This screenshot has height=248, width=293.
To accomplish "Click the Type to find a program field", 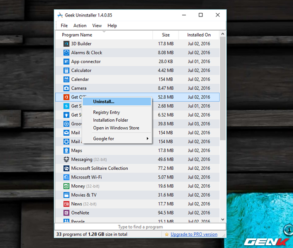I will 141,227.
